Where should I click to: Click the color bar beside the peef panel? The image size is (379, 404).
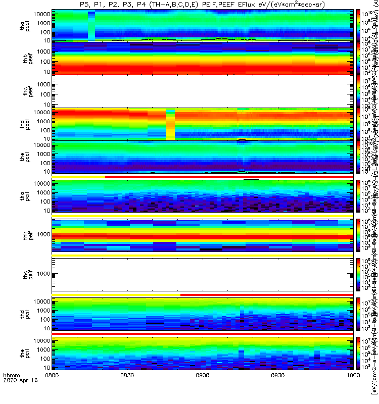358,157
